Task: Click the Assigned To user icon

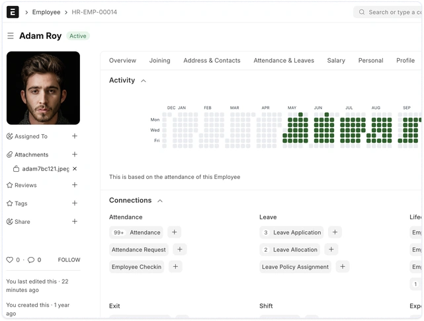Action: [x=9, y=136]
